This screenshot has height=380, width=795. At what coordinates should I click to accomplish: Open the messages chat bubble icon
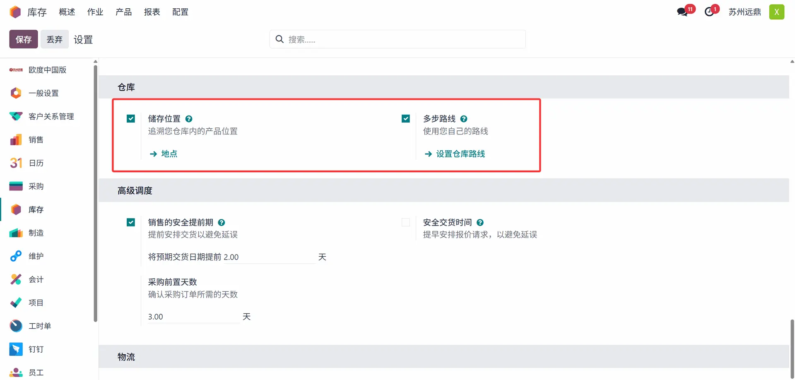click(682, 12)
